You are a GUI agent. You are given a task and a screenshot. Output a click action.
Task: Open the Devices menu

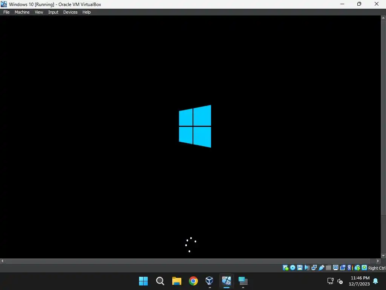[x=70, y=12]
